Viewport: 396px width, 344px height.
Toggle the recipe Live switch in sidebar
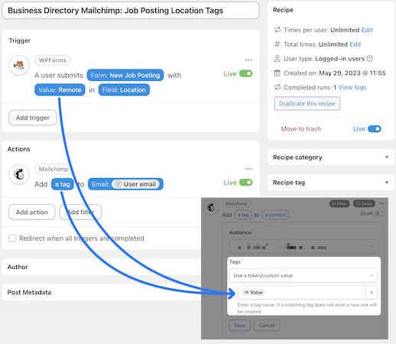click(375, 129)
